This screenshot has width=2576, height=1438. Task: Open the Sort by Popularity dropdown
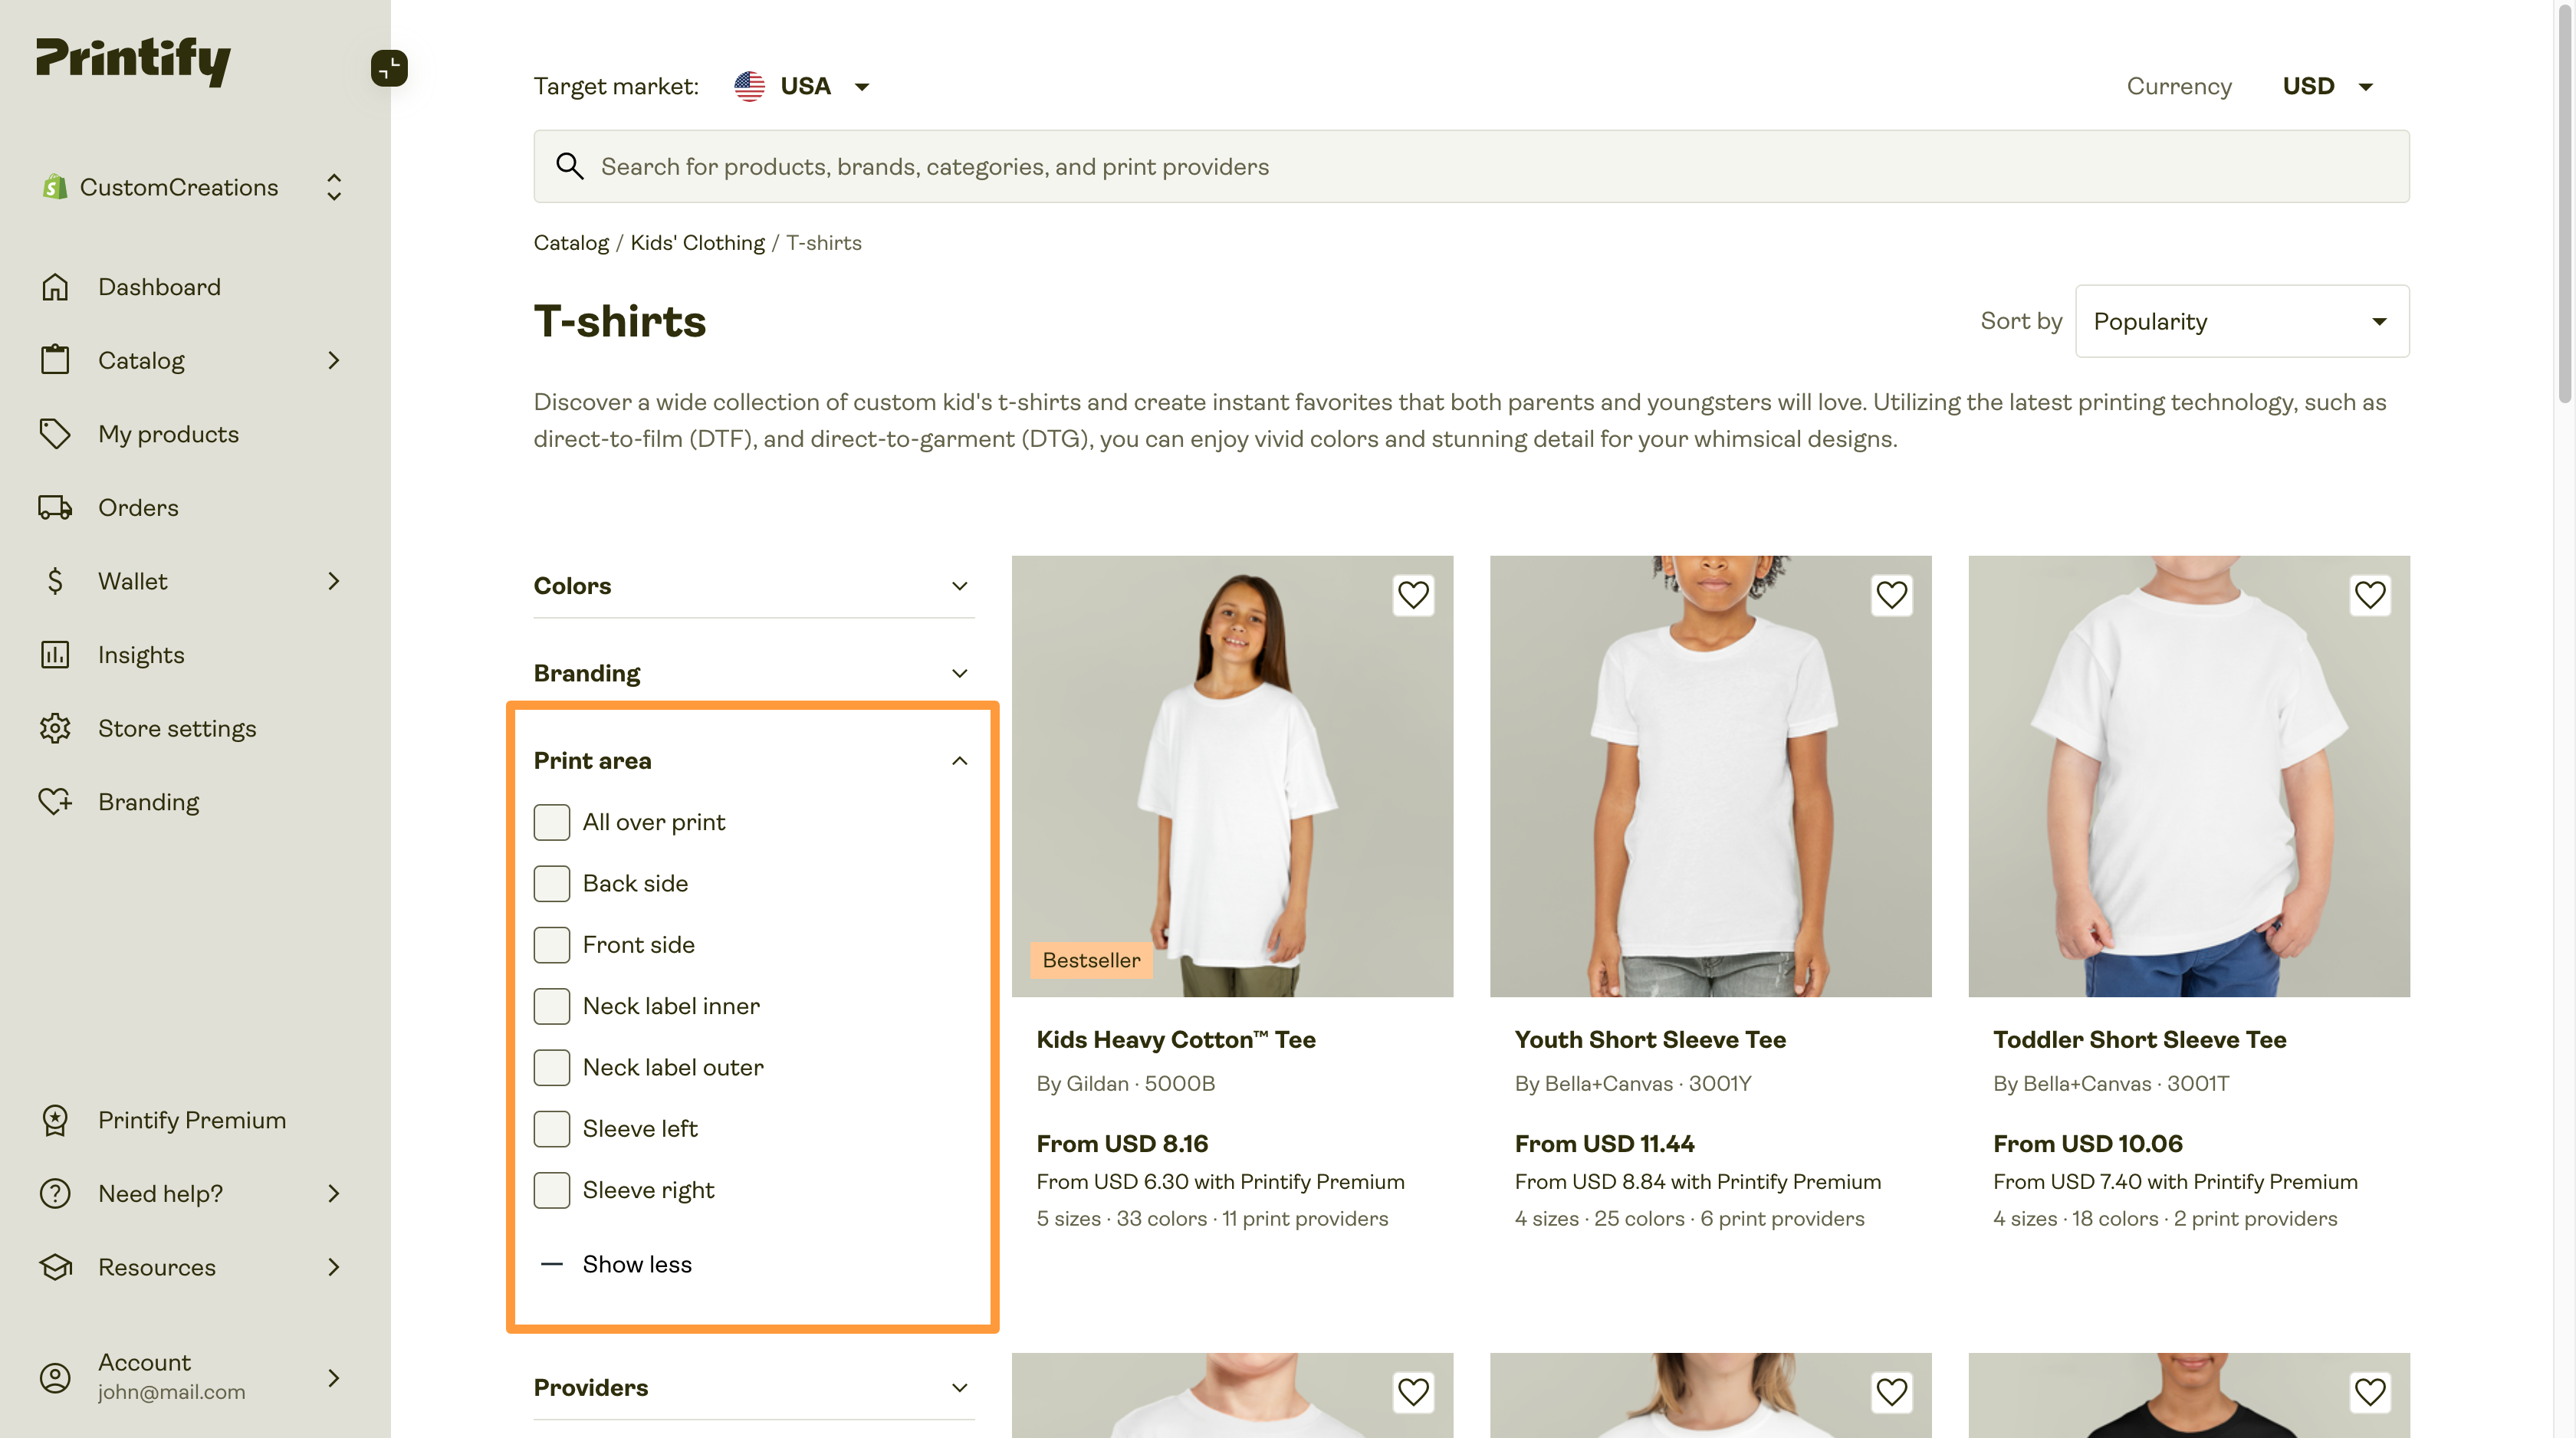2242,321
